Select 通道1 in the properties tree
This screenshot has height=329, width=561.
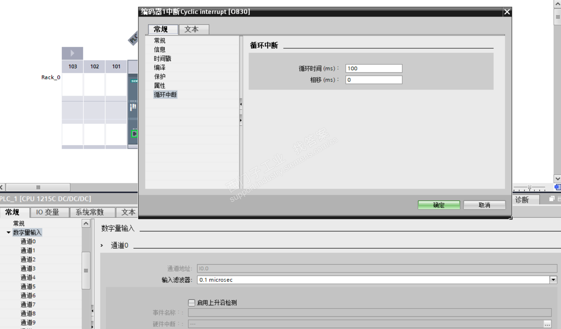click(28, 250)
